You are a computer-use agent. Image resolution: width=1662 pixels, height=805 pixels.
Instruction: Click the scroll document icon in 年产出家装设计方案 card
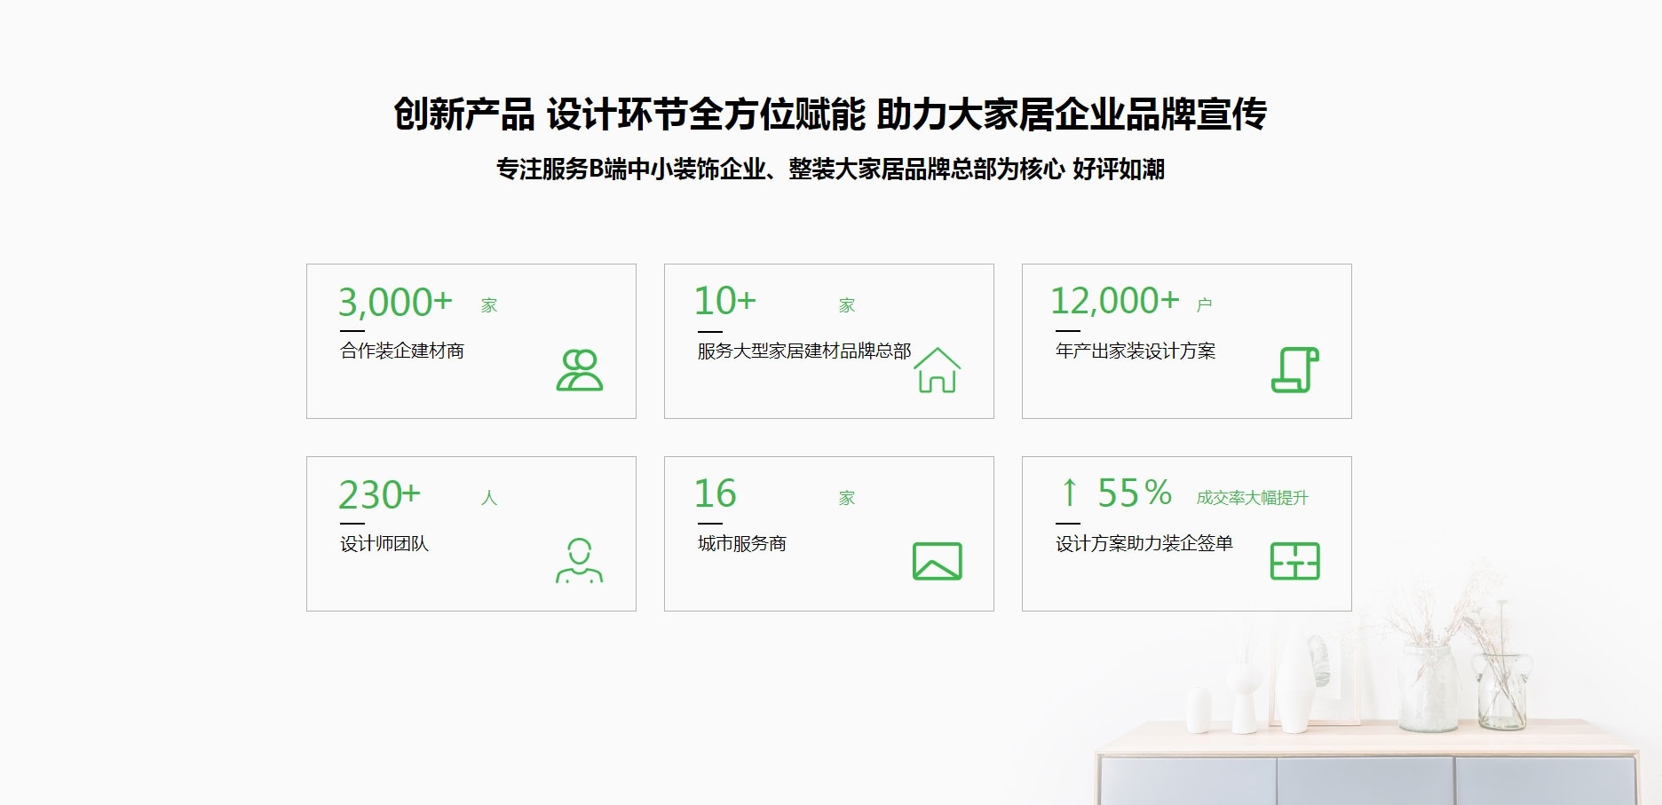(1295, 370)
